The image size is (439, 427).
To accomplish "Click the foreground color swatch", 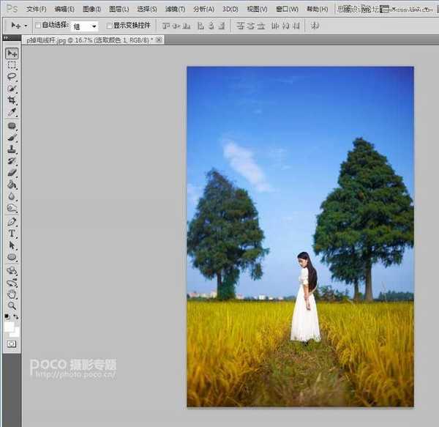I will 10,326.
